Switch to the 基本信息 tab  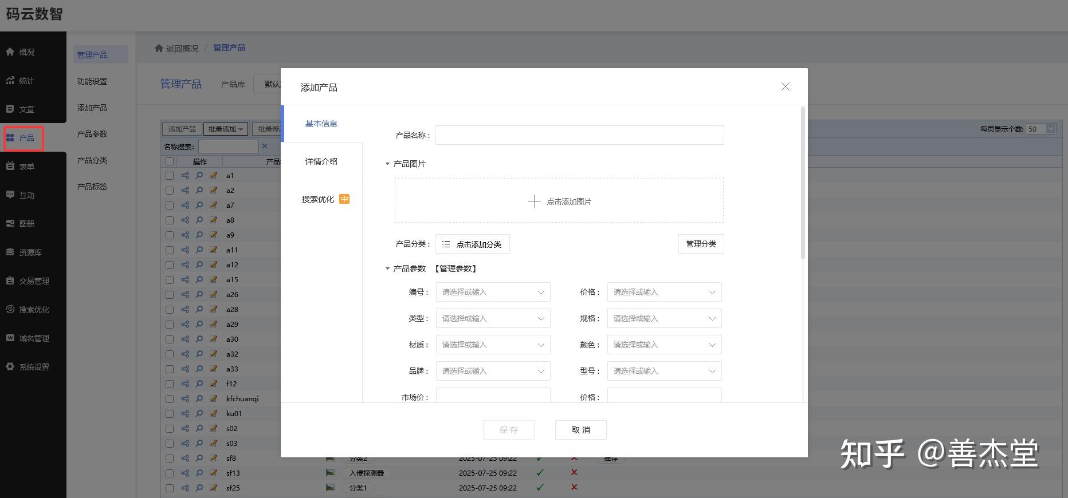[x=321, y=124]
